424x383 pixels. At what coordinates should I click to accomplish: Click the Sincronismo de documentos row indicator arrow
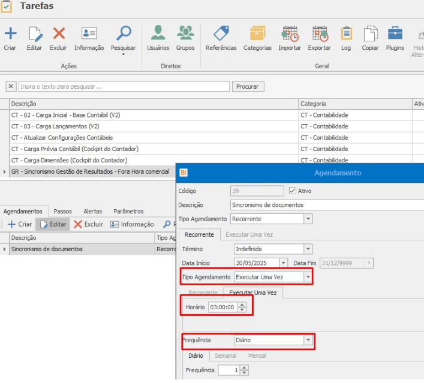tap(4, 249)
